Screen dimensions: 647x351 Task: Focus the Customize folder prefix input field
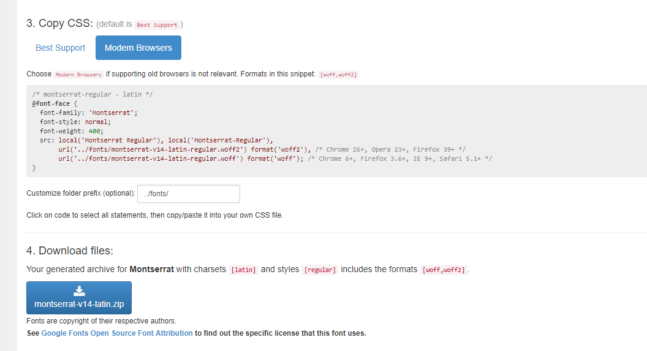[189, 194]
